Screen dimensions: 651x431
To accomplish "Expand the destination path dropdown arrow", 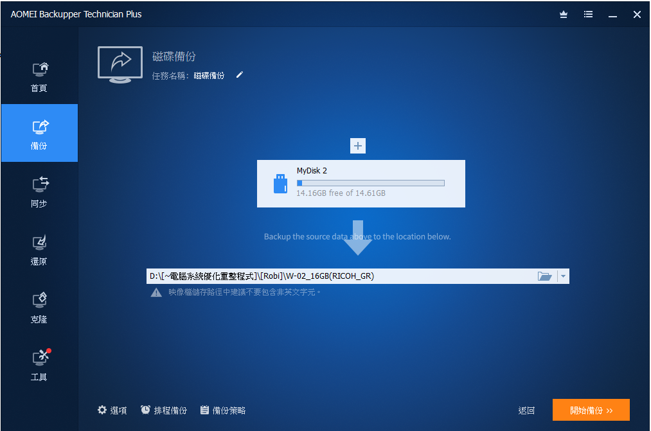I will pos(563,276).
